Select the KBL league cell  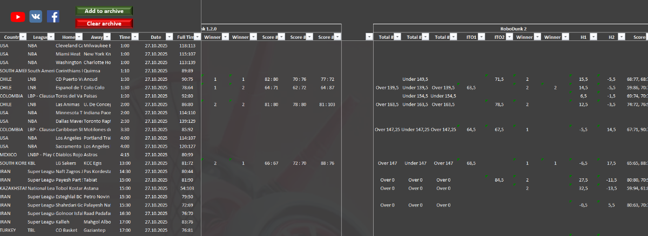click(x=32, y=163)
